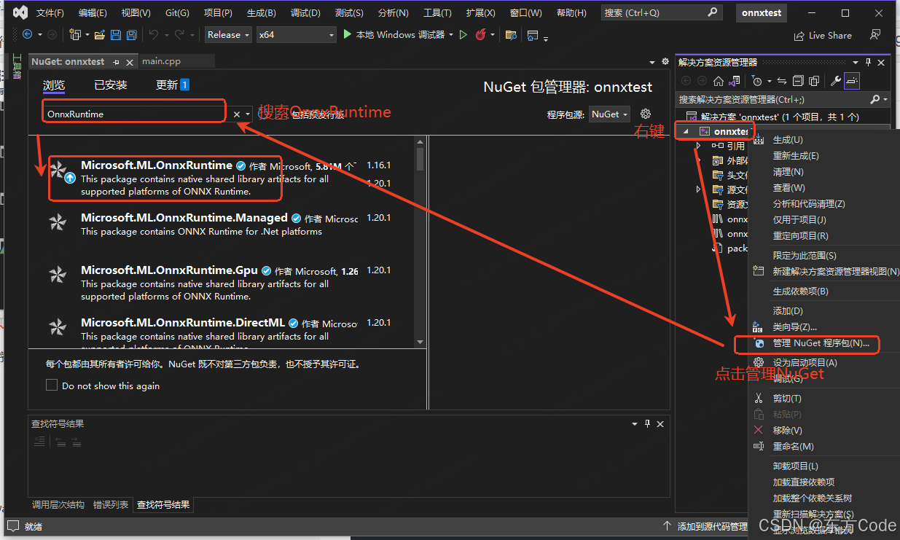Select 类向导(Z) in context menu
This screenshot has height=540, width=900.
click(794, 327)
